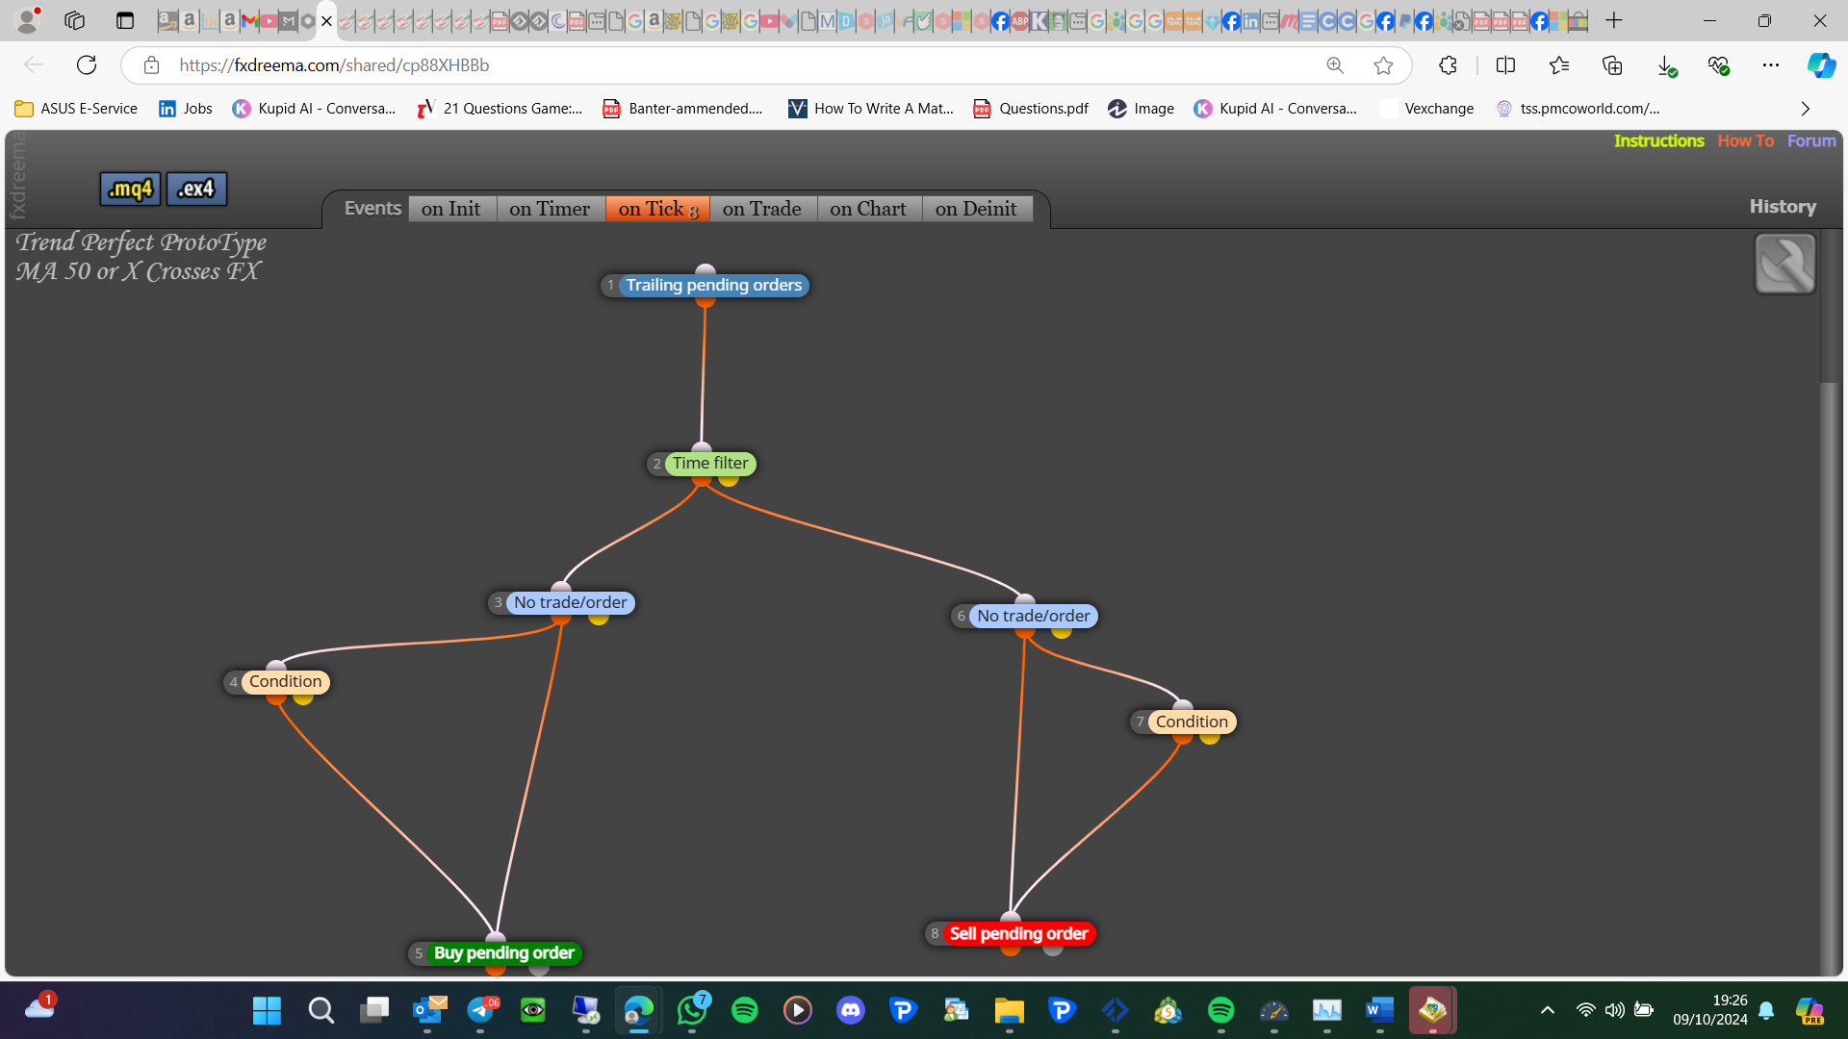Open Copilot sidebar in Edge
The image size is (1848, 1039).
tap(1820, 65)
